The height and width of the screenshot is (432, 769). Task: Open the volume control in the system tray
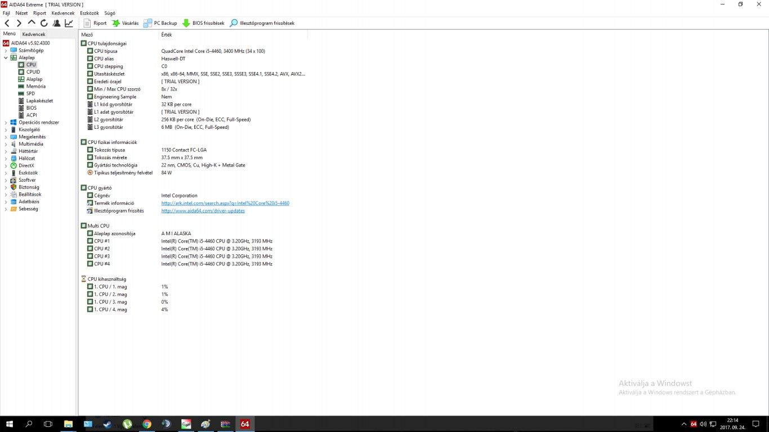[703, 424]
